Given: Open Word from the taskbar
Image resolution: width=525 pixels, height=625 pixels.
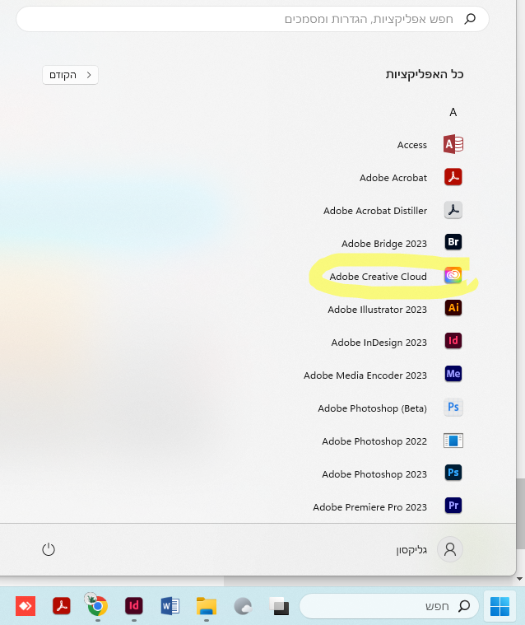Looking at the screenshot, I should pyautogui.click(x=170, y=606).
